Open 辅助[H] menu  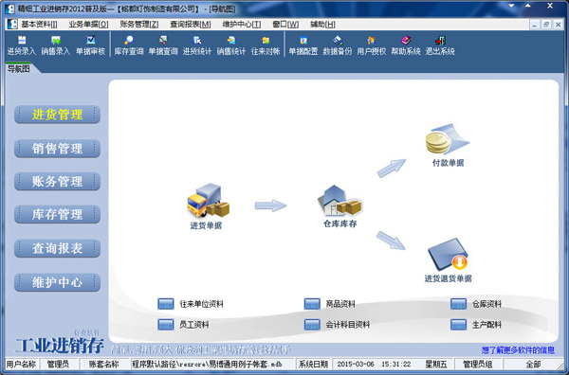[x=322, y=25]
